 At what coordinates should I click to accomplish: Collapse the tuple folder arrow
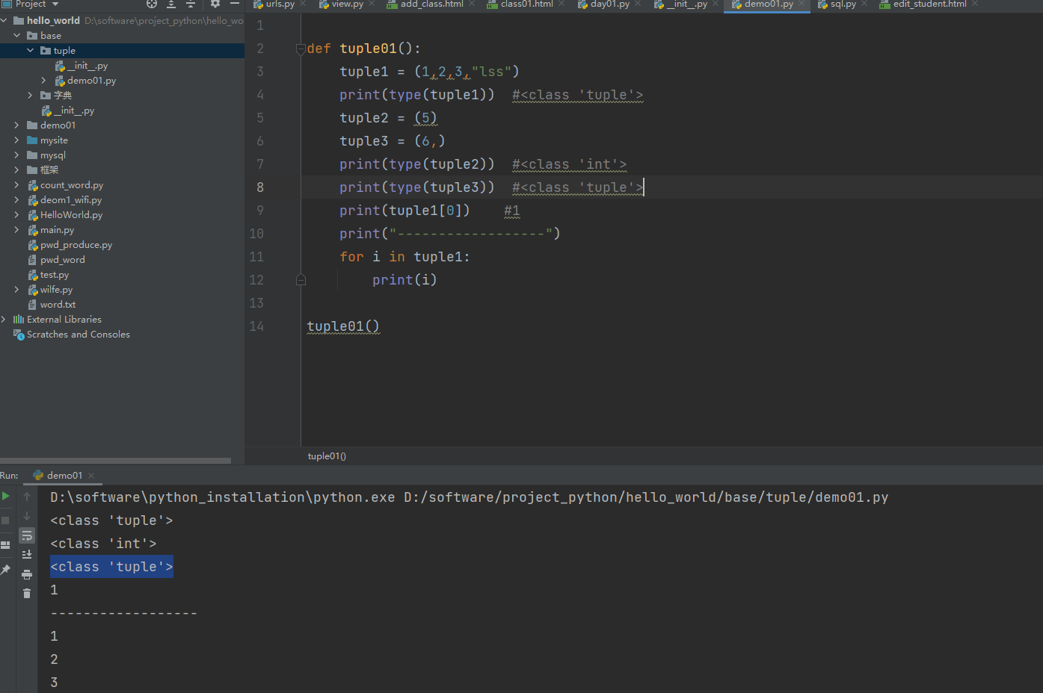31,51
